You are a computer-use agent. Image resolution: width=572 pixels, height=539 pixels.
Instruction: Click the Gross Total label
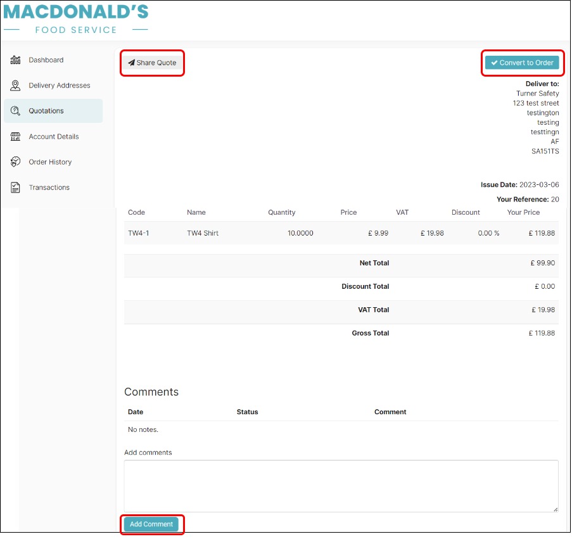click(x=371, y=333)
